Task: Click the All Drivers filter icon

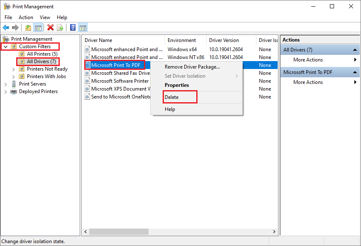Action: (22, 61)
